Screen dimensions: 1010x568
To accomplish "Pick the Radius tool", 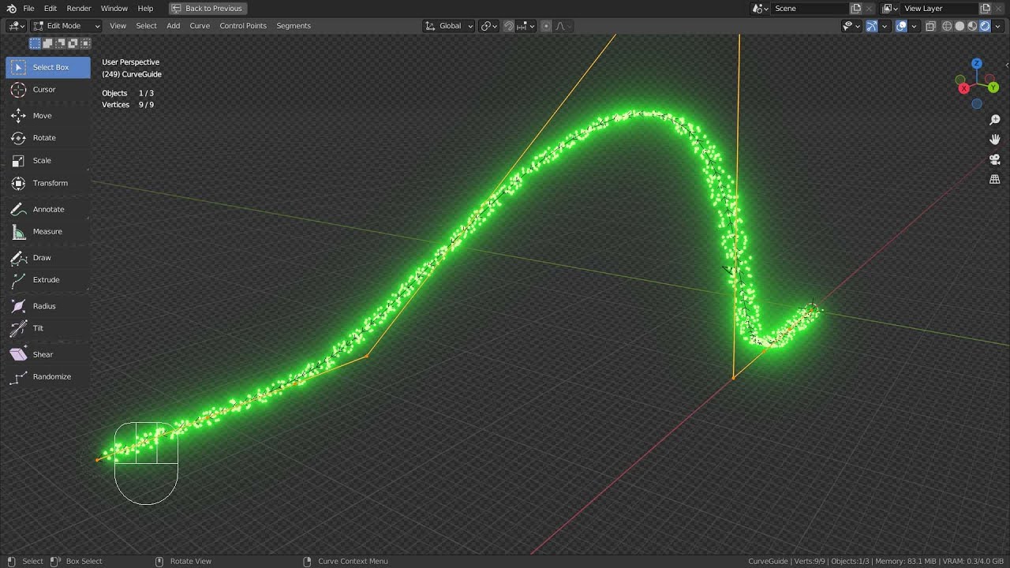I will click(47, 306).
